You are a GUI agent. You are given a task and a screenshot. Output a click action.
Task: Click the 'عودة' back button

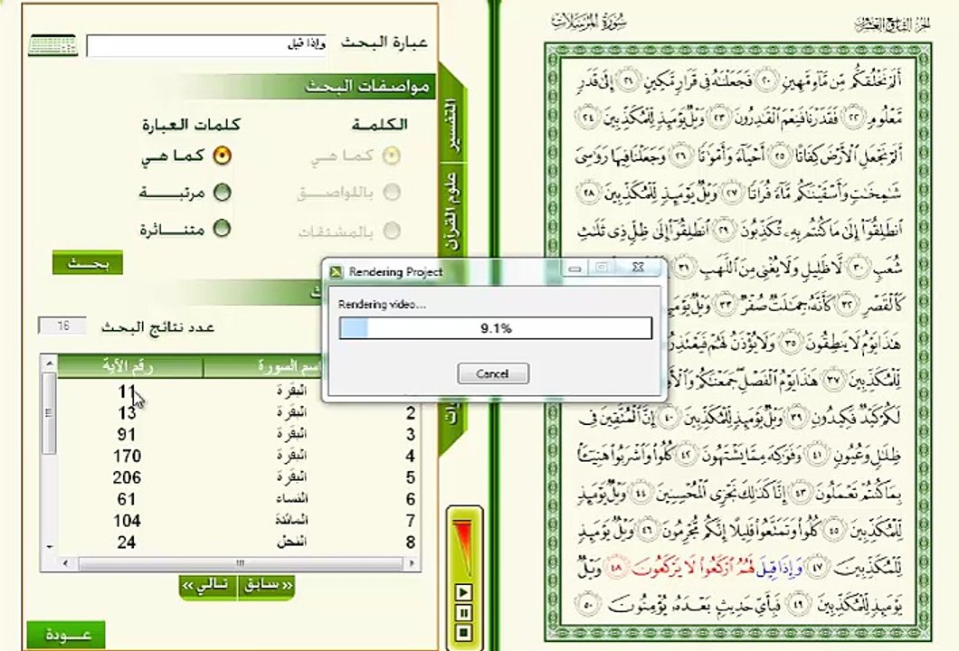[66, 635]
